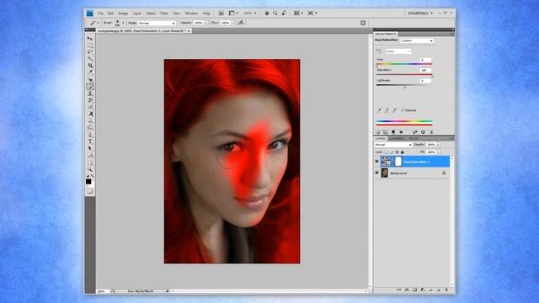539x303 pixels.
Task: Hide the Background layer
Action: pyautogui.click(x=376, y=173)
